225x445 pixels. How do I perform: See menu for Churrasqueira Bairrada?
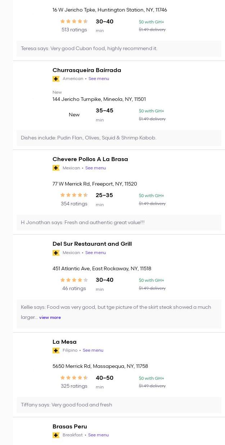pyautogui.click(x=99, y=79)
